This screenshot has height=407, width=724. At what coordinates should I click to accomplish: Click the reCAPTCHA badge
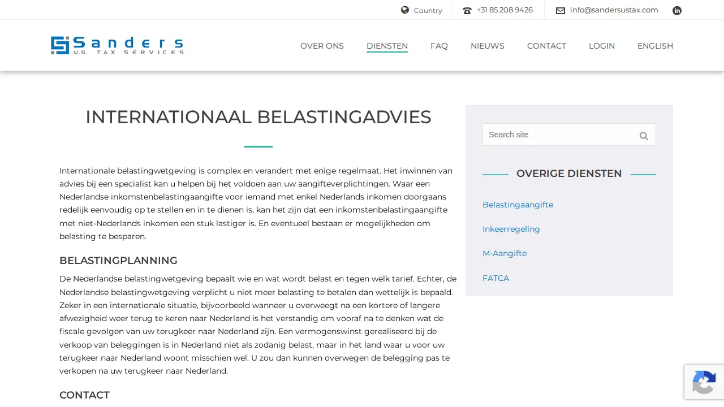click(x=704, y=382)
